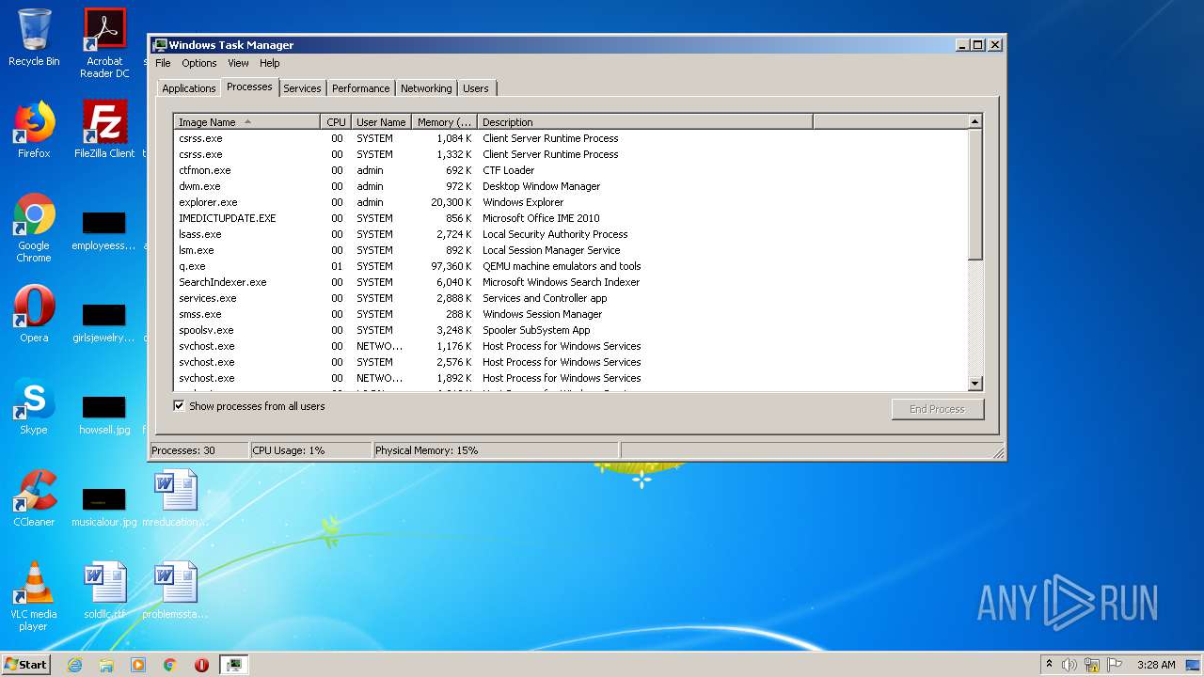Select the lsass.exe process
Viewport: 1204px width, 677px height.
571,234
